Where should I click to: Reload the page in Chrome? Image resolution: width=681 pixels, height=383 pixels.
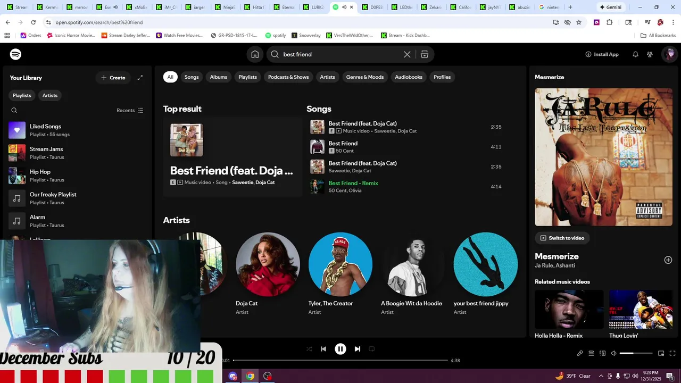[x=33, y=22]
